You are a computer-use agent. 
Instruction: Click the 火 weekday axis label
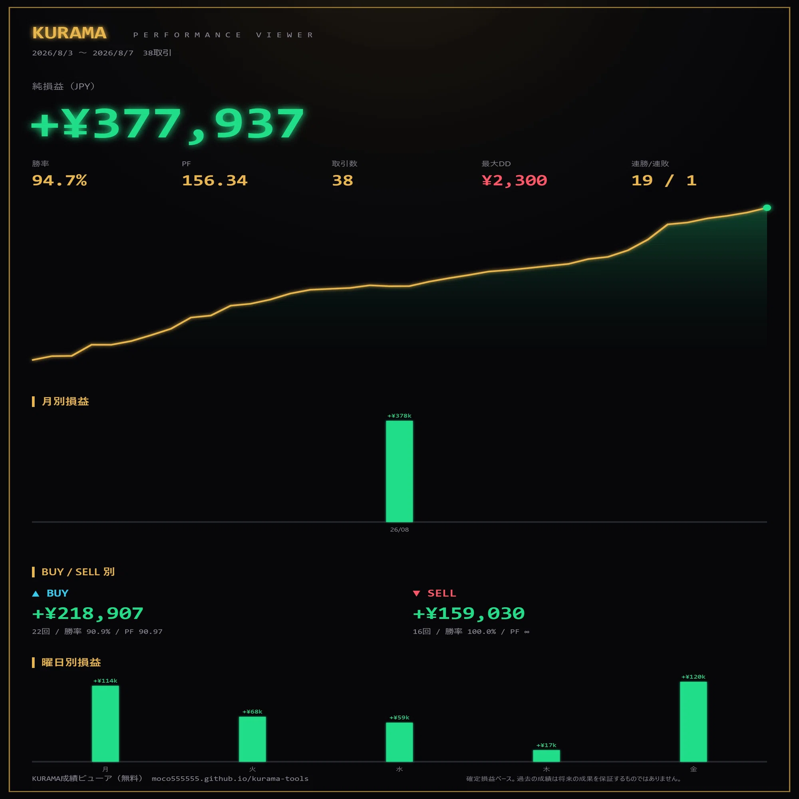252,769
